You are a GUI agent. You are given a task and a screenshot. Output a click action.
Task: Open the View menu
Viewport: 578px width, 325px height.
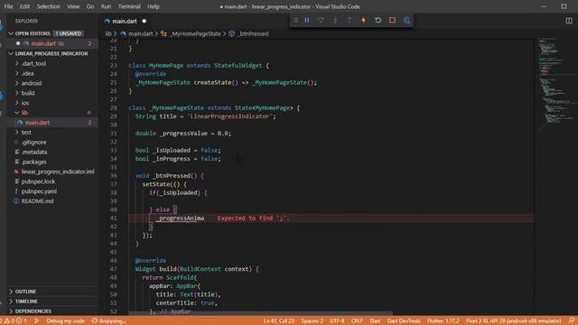coord(73,6)
